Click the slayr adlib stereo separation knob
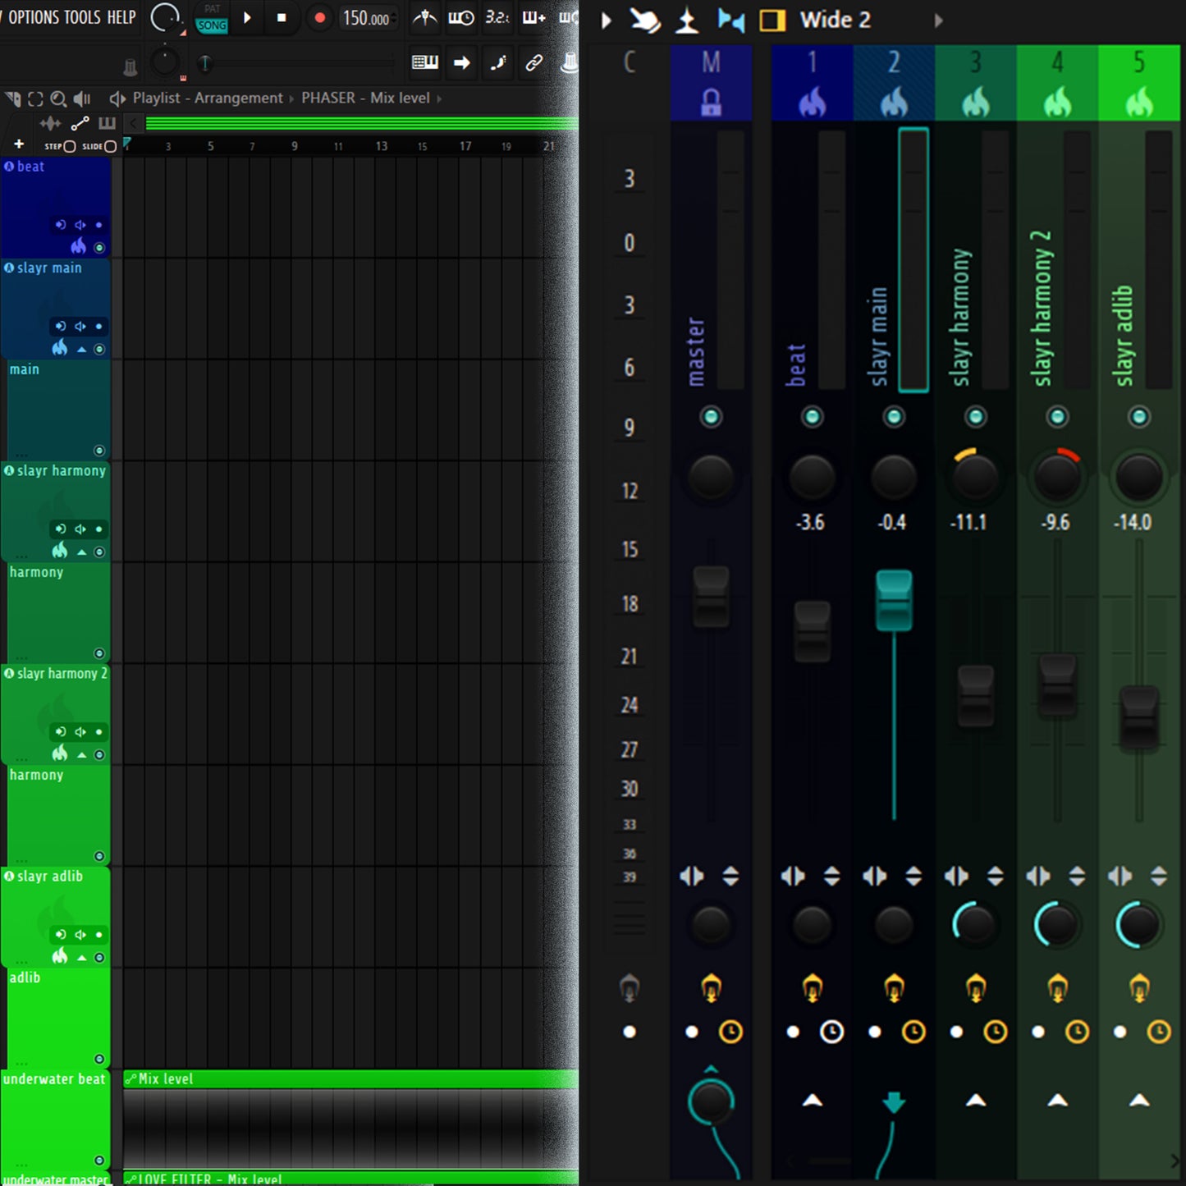 tap(1138, 924)
